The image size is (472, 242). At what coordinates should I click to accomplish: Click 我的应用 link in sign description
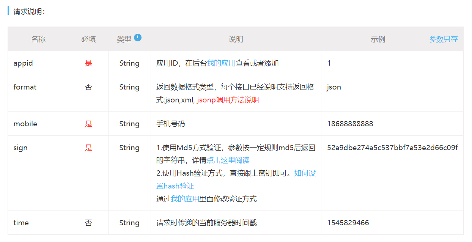point(185,199)
